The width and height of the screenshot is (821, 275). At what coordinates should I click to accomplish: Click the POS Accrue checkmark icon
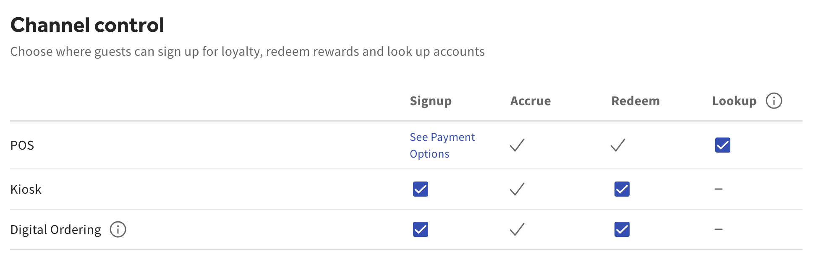coord(517,145)
